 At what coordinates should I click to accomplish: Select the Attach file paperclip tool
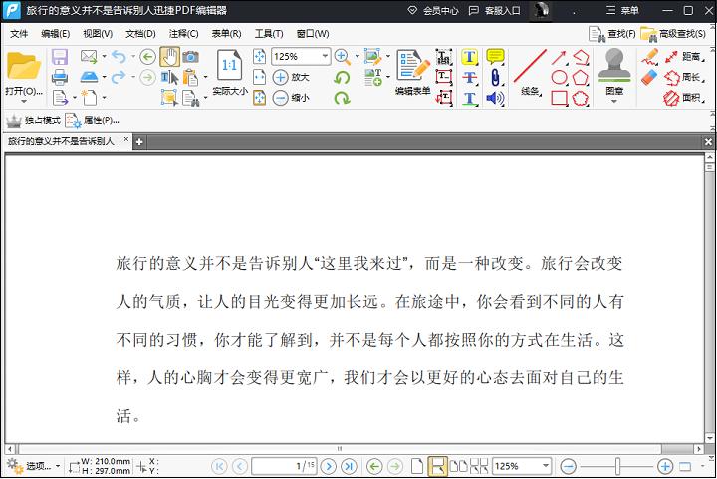(495, 77)
